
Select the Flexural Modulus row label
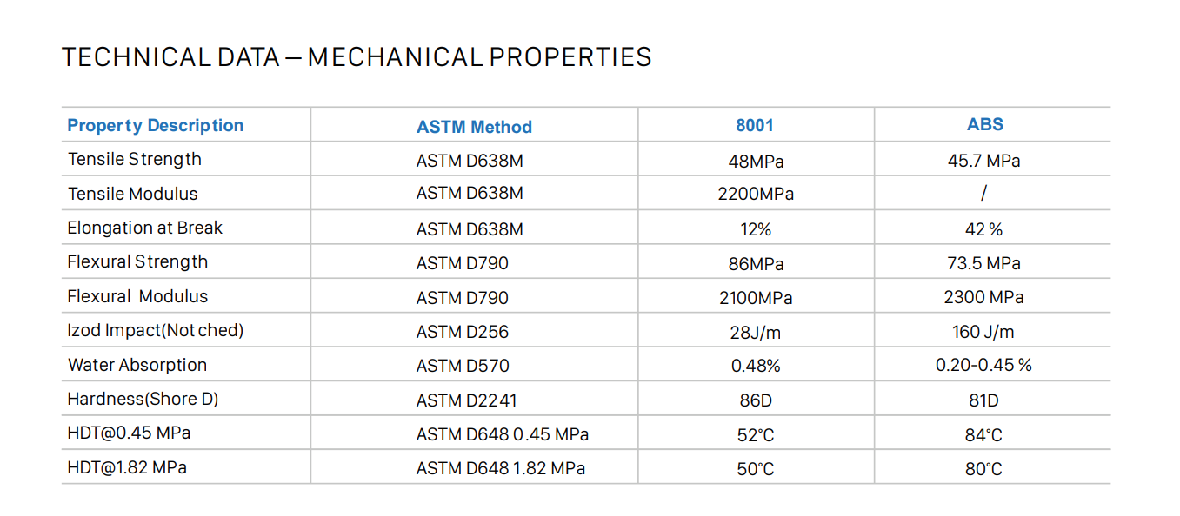137,296
